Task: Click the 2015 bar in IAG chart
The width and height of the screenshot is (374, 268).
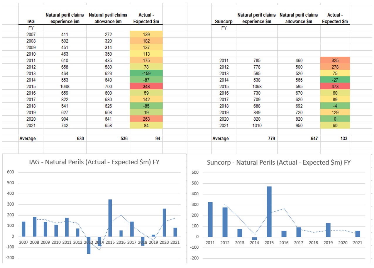Action: point(110,218)
